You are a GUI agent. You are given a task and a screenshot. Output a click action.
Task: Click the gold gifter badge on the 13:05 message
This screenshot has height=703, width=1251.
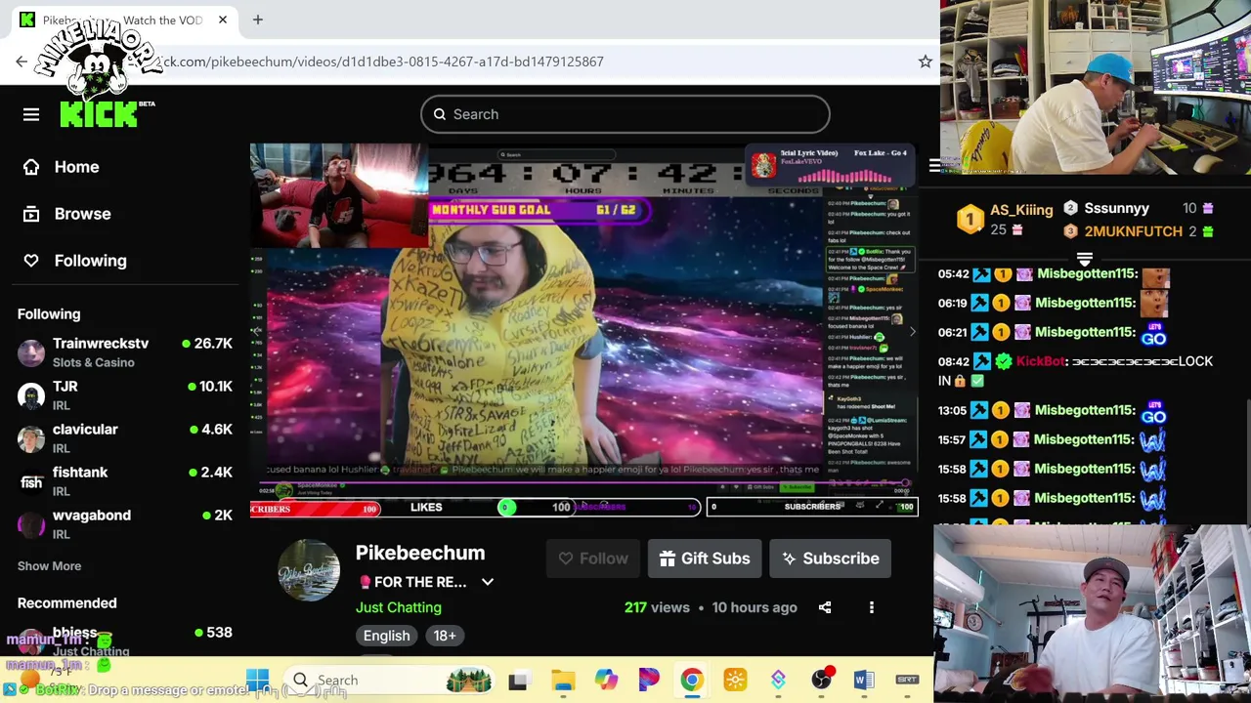[x=1002, y=411]
